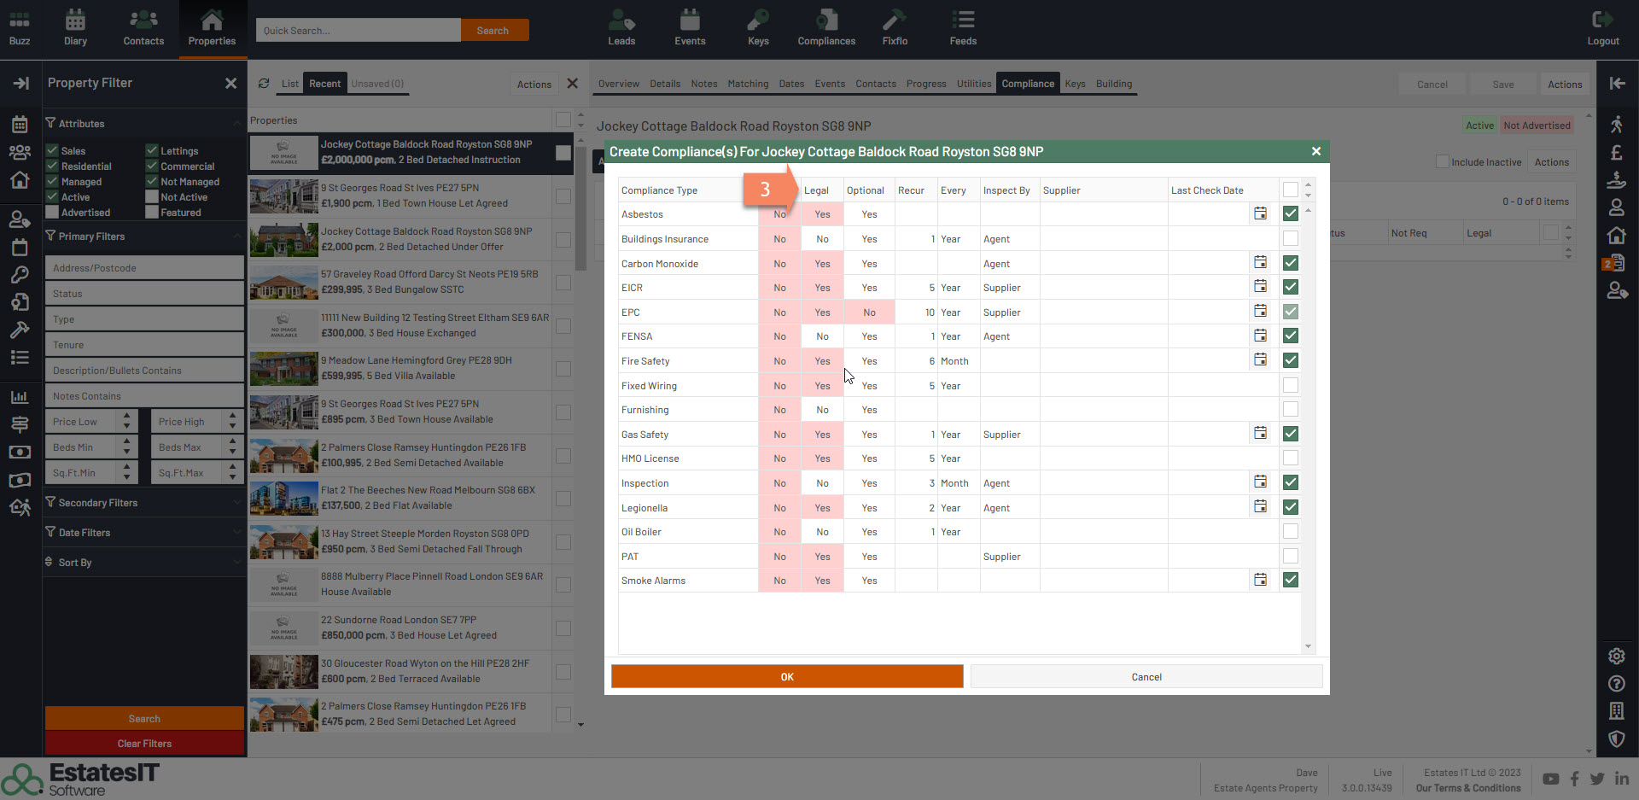The width and height of the screenshot is (1639, 800).
Task: Refresh the properties list
Action: 264,84
